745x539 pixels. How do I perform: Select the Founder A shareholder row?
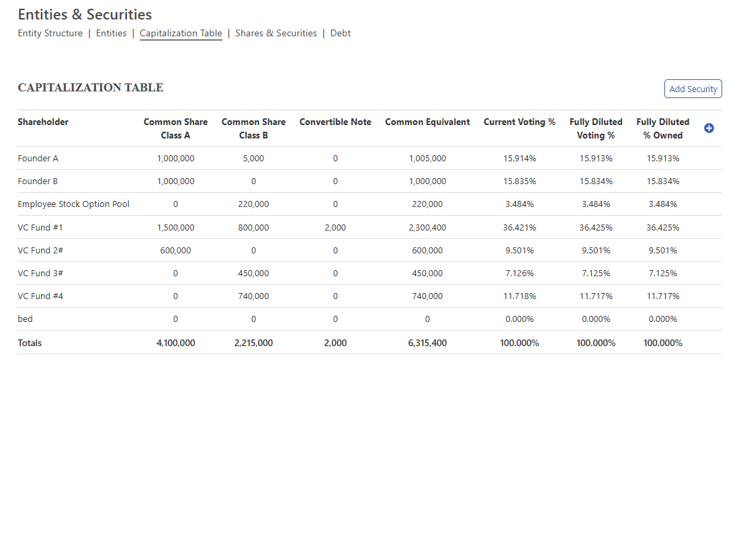(x=38, y=159)
